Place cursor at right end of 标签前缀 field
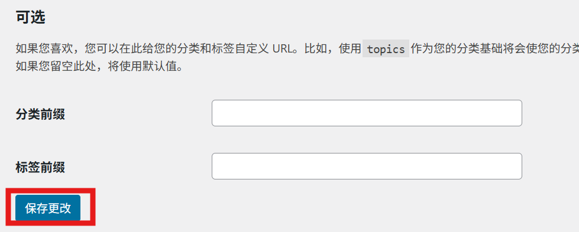Screen dimensions: 579x232 pyautogui.click(x=517, y=166)
